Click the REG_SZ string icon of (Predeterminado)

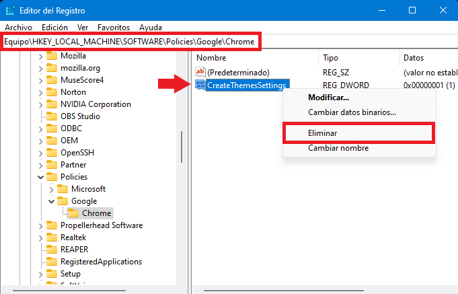click(x=200, y=72)
